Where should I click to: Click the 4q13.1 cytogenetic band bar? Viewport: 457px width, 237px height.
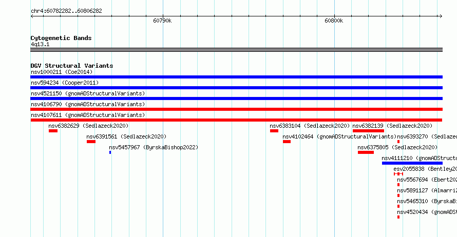(236, 50)
